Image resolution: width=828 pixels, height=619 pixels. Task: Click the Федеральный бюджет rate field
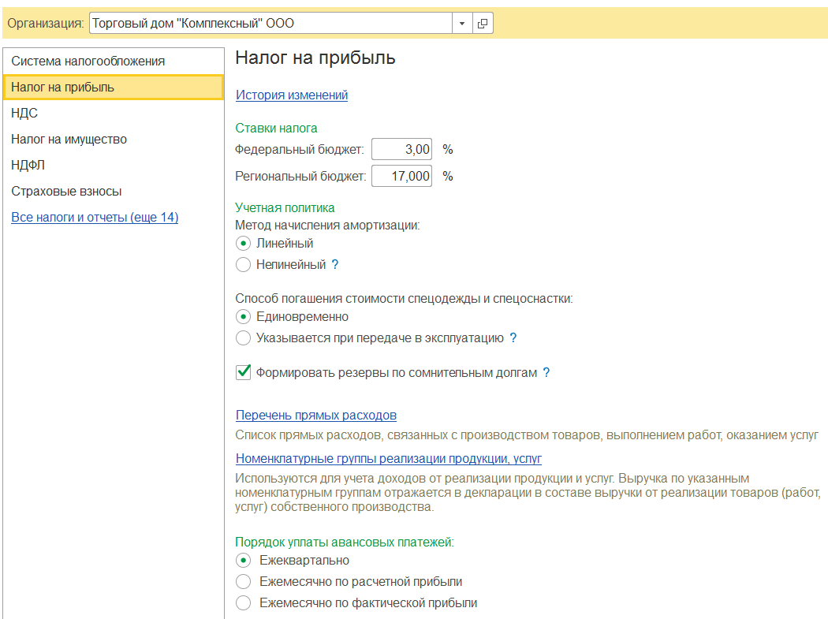(x=401, y=149)
